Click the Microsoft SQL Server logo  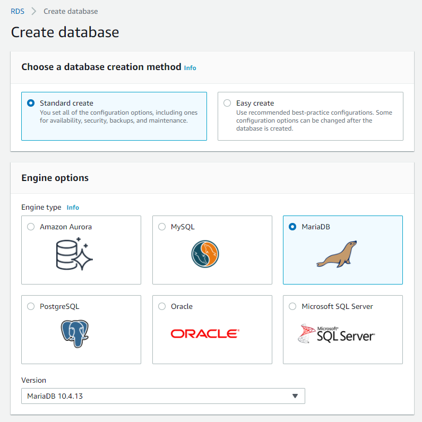tap(337, 333)
